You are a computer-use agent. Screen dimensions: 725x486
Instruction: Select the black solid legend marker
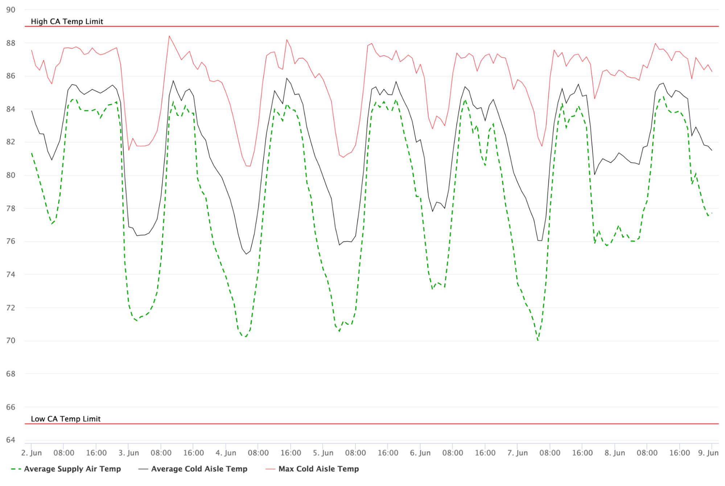coord(143,469)
